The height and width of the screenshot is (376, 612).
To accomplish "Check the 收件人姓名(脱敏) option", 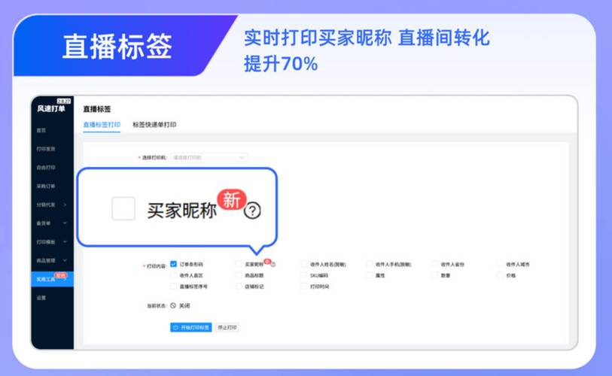I will [x=304, y=264].
